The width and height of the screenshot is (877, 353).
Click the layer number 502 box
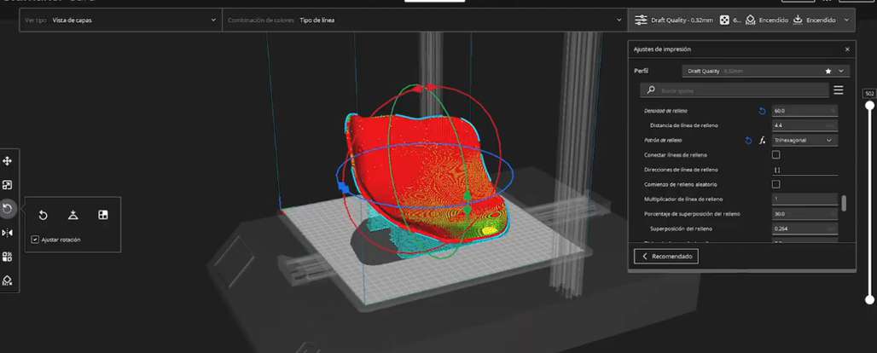[x=869, y=94]
